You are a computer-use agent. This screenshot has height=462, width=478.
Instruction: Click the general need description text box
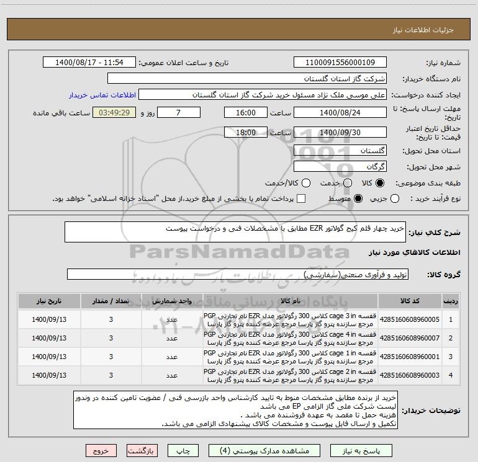[x=235, y=232]
